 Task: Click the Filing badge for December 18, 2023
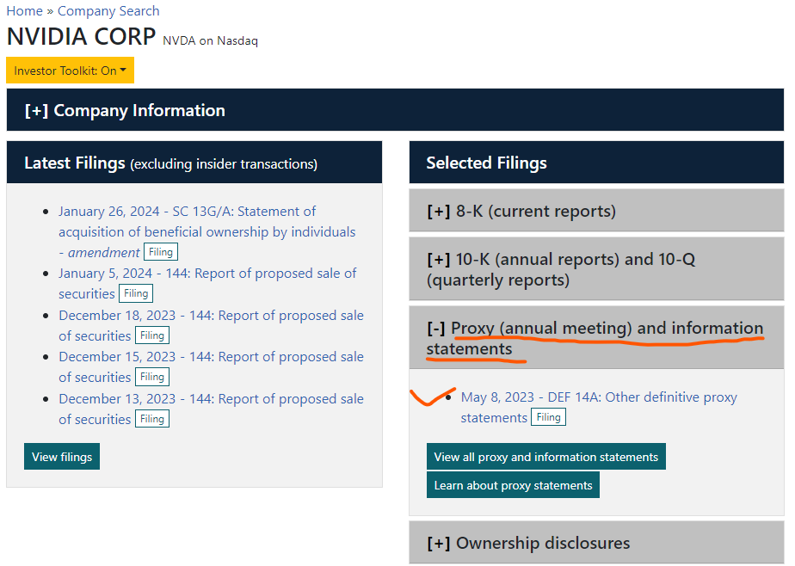click(x=152, y=335)
